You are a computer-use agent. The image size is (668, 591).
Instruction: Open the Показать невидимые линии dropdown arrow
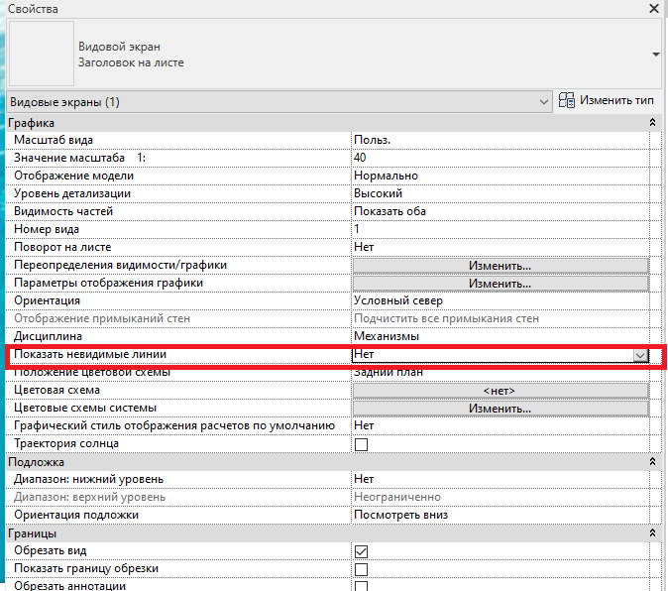pyautogui.click(x=640, y=355)
